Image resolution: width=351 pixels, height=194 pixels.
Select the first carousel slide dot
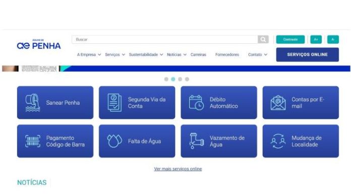166,79
